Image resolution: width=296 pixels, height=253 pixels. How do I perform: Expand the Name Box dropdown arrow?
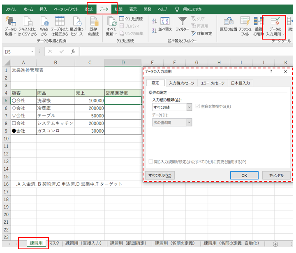[x=34, y=52]
